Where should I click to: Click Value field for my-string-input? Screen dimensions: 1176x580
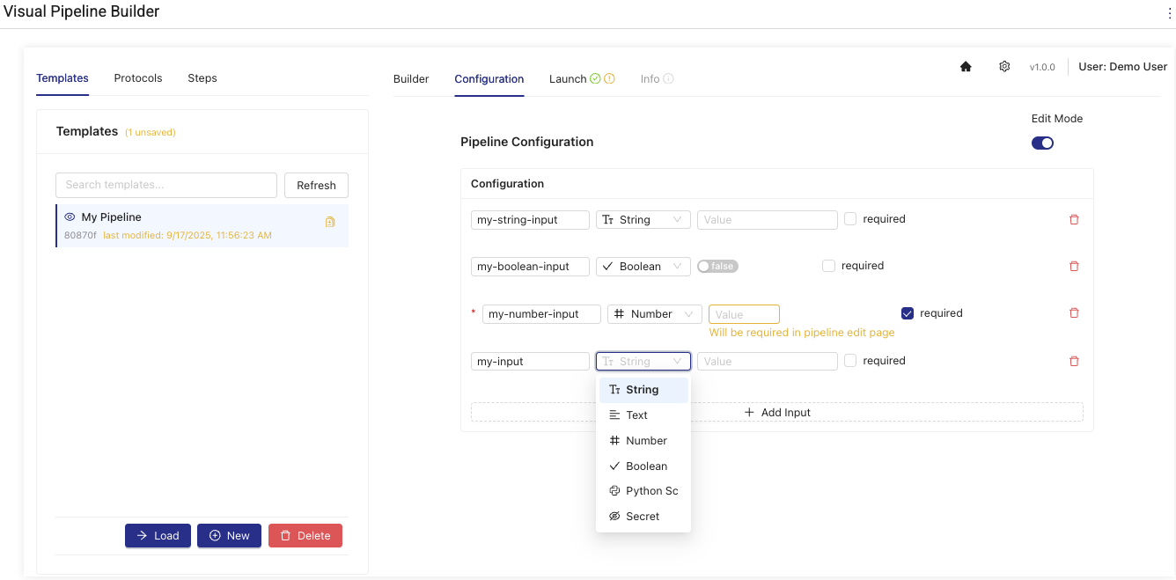click(x=767, y=219)
